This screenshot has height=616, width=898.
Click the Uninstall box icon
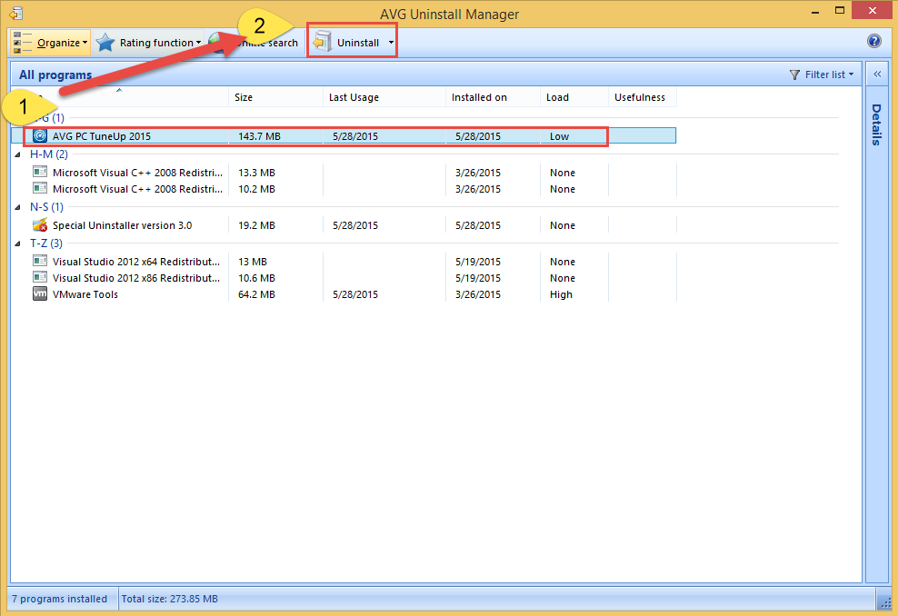coord(322,43)
